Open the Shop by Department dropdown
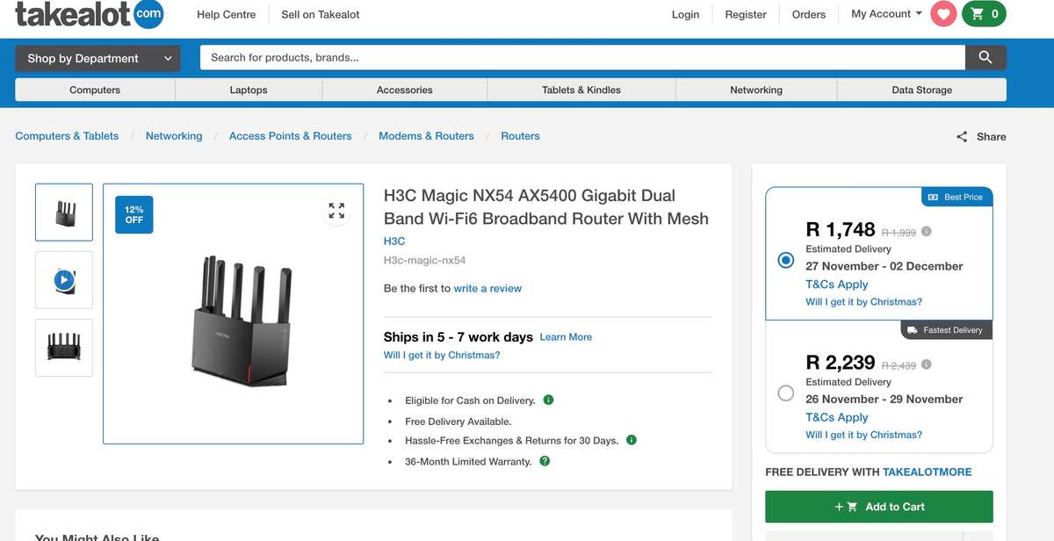The height and width of the screenshot is (541, 1054). 97,58
